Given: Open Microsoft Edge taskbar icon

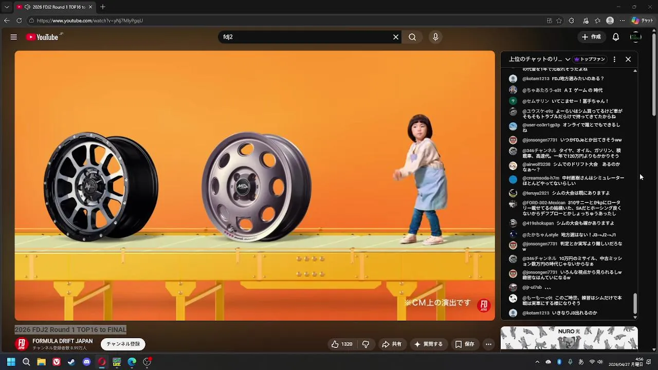Looking at the screenshot, I should tap(132, 362).
